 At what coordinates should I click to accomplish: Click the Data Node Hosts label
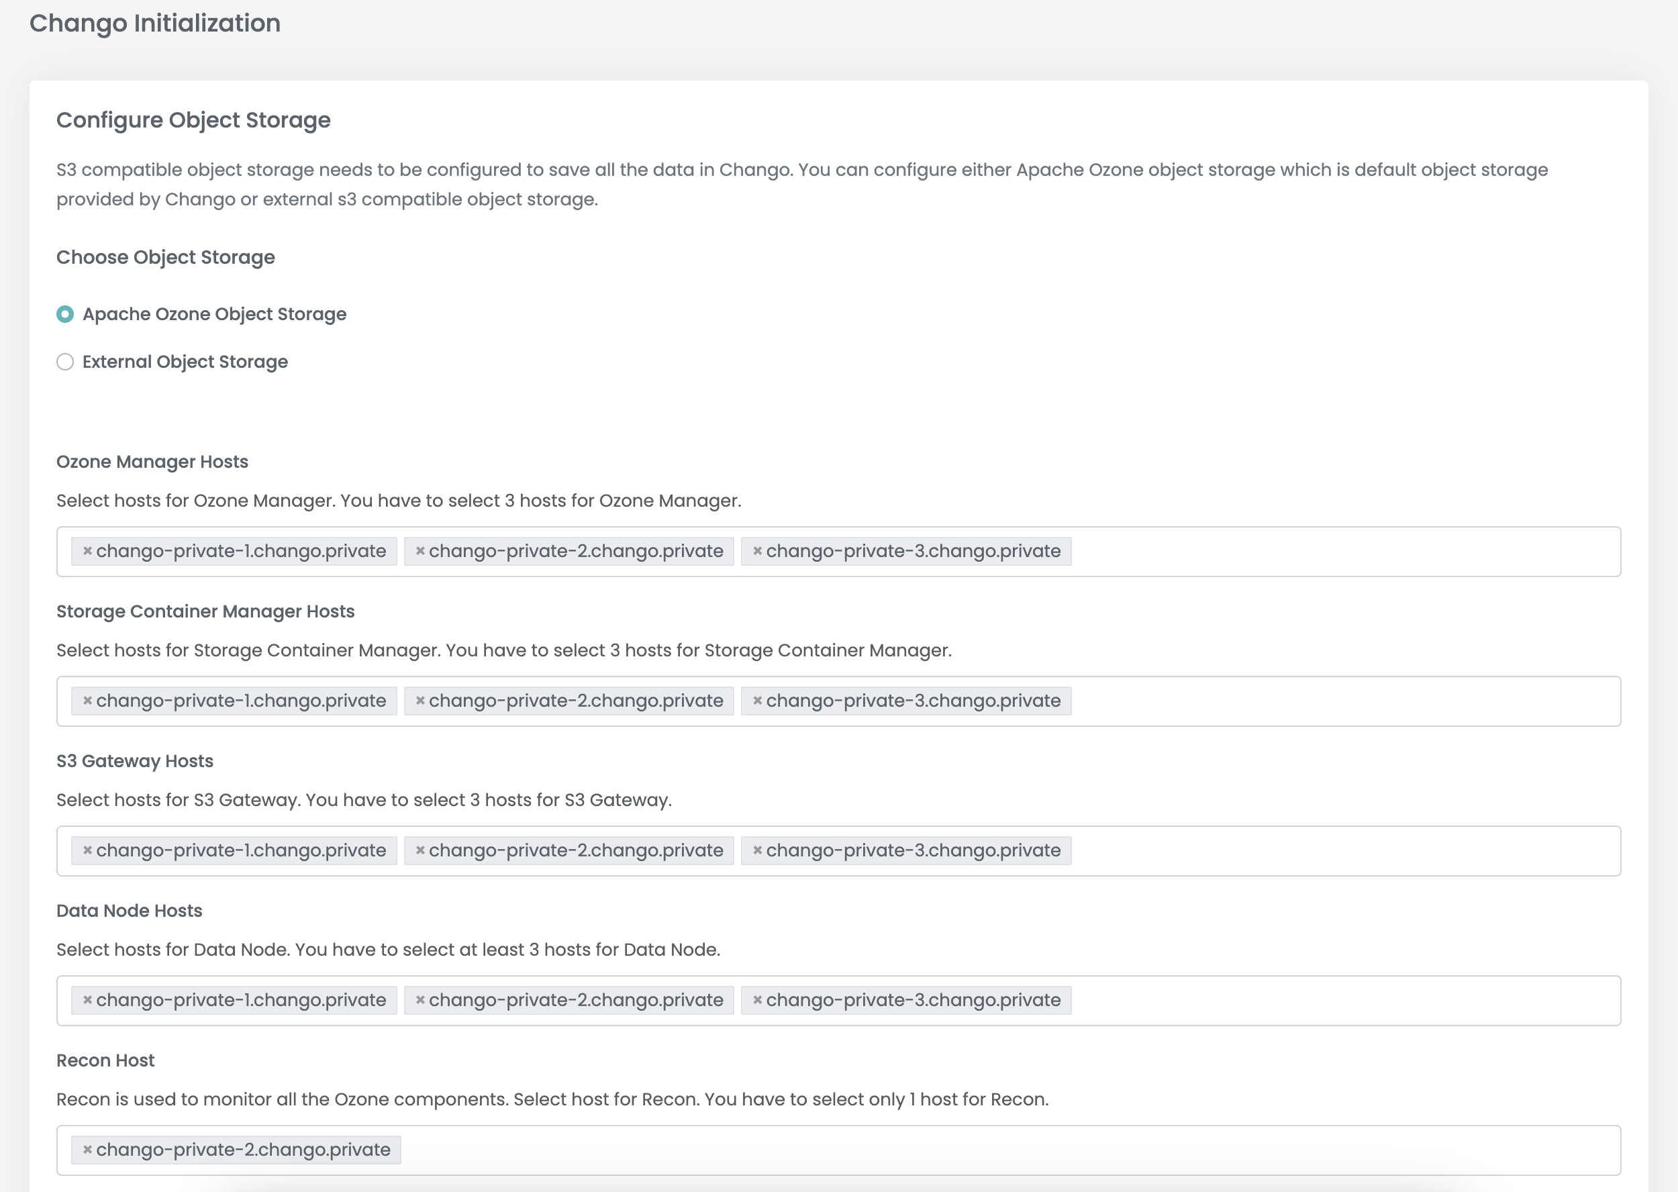[129, 911]
